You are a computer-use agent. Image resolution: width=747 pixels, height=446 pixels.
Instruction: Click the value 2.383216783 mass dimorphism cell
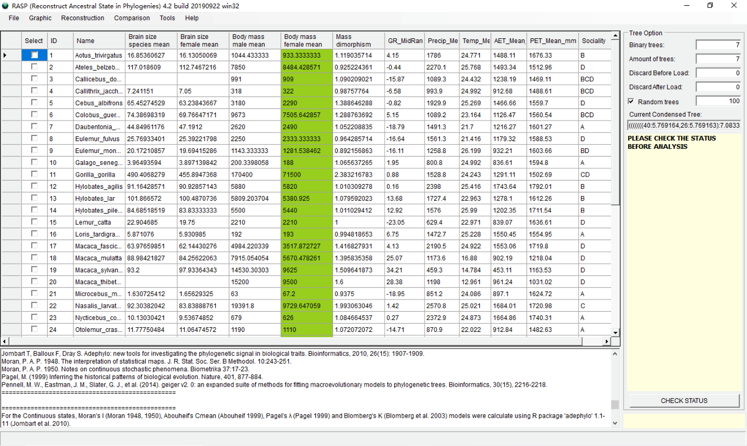click(358, 174)
